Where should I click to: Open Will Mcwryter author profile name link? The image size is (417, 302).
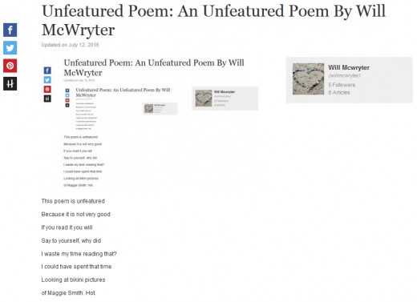[349, 67]
